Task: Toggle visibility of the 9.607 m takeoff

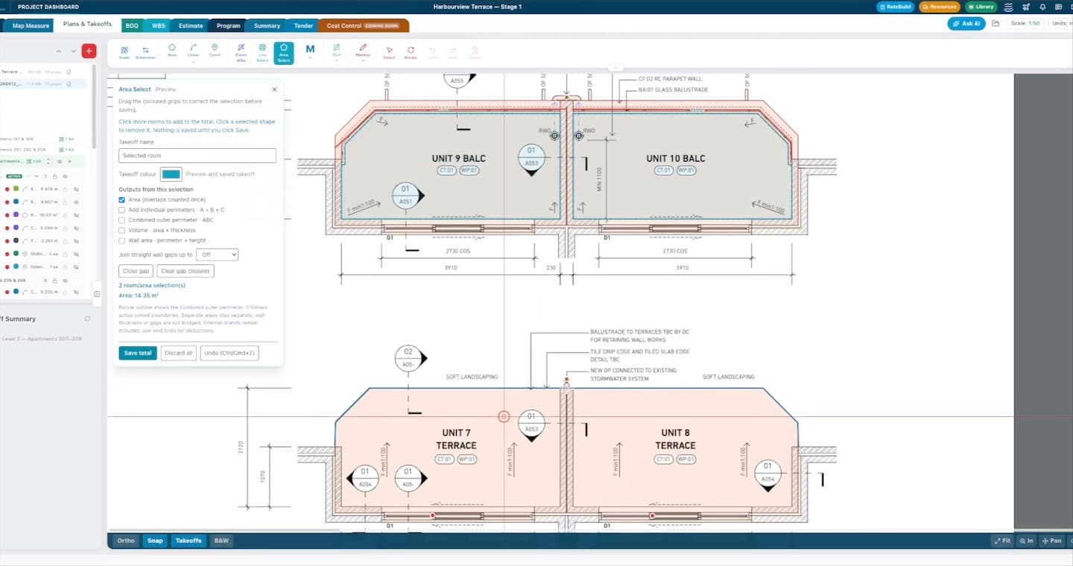Action: [76, 202]
